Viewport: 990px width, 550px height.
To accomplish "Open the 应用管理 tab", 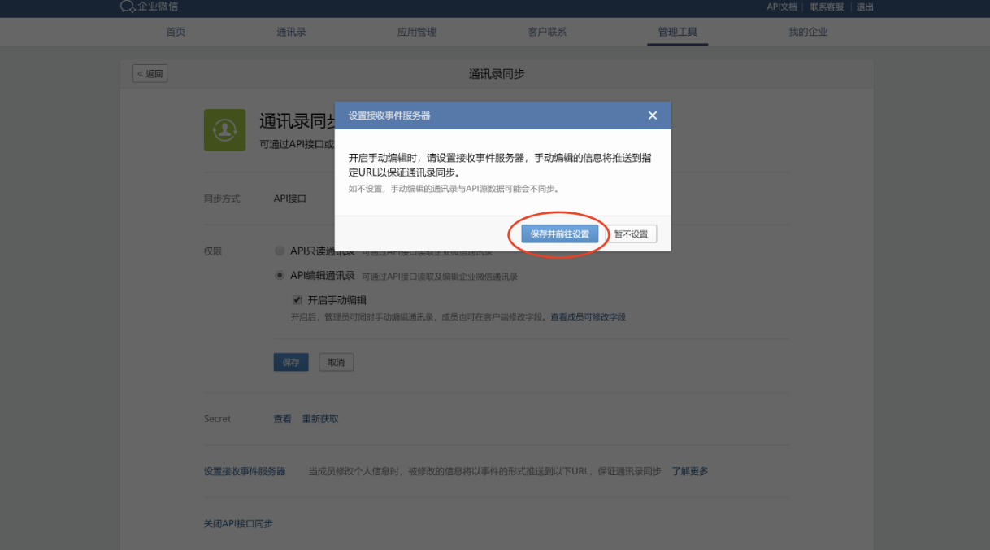I will pos(416,33).
